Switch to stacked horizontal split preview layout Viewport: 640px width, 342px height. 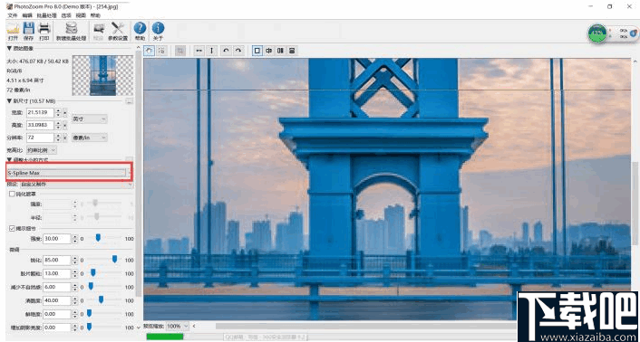292,51
